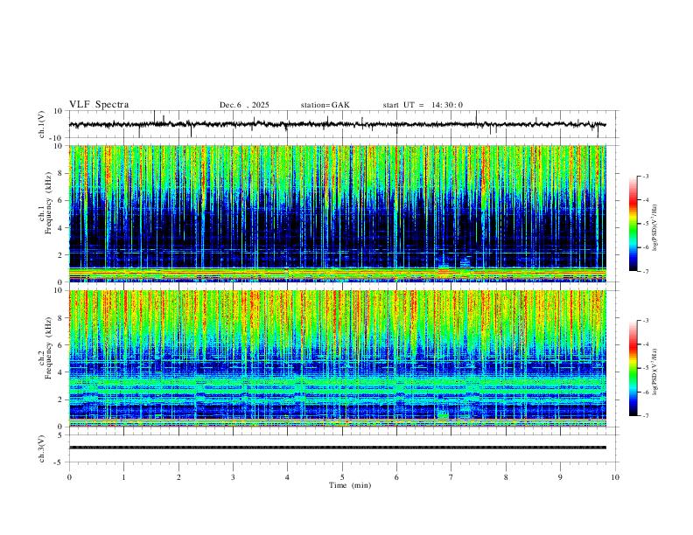This screenshot has width=693, height=535.
Task: Click the log(PSD) label beside the ch.1 colorbar
Action: [654, 228]
